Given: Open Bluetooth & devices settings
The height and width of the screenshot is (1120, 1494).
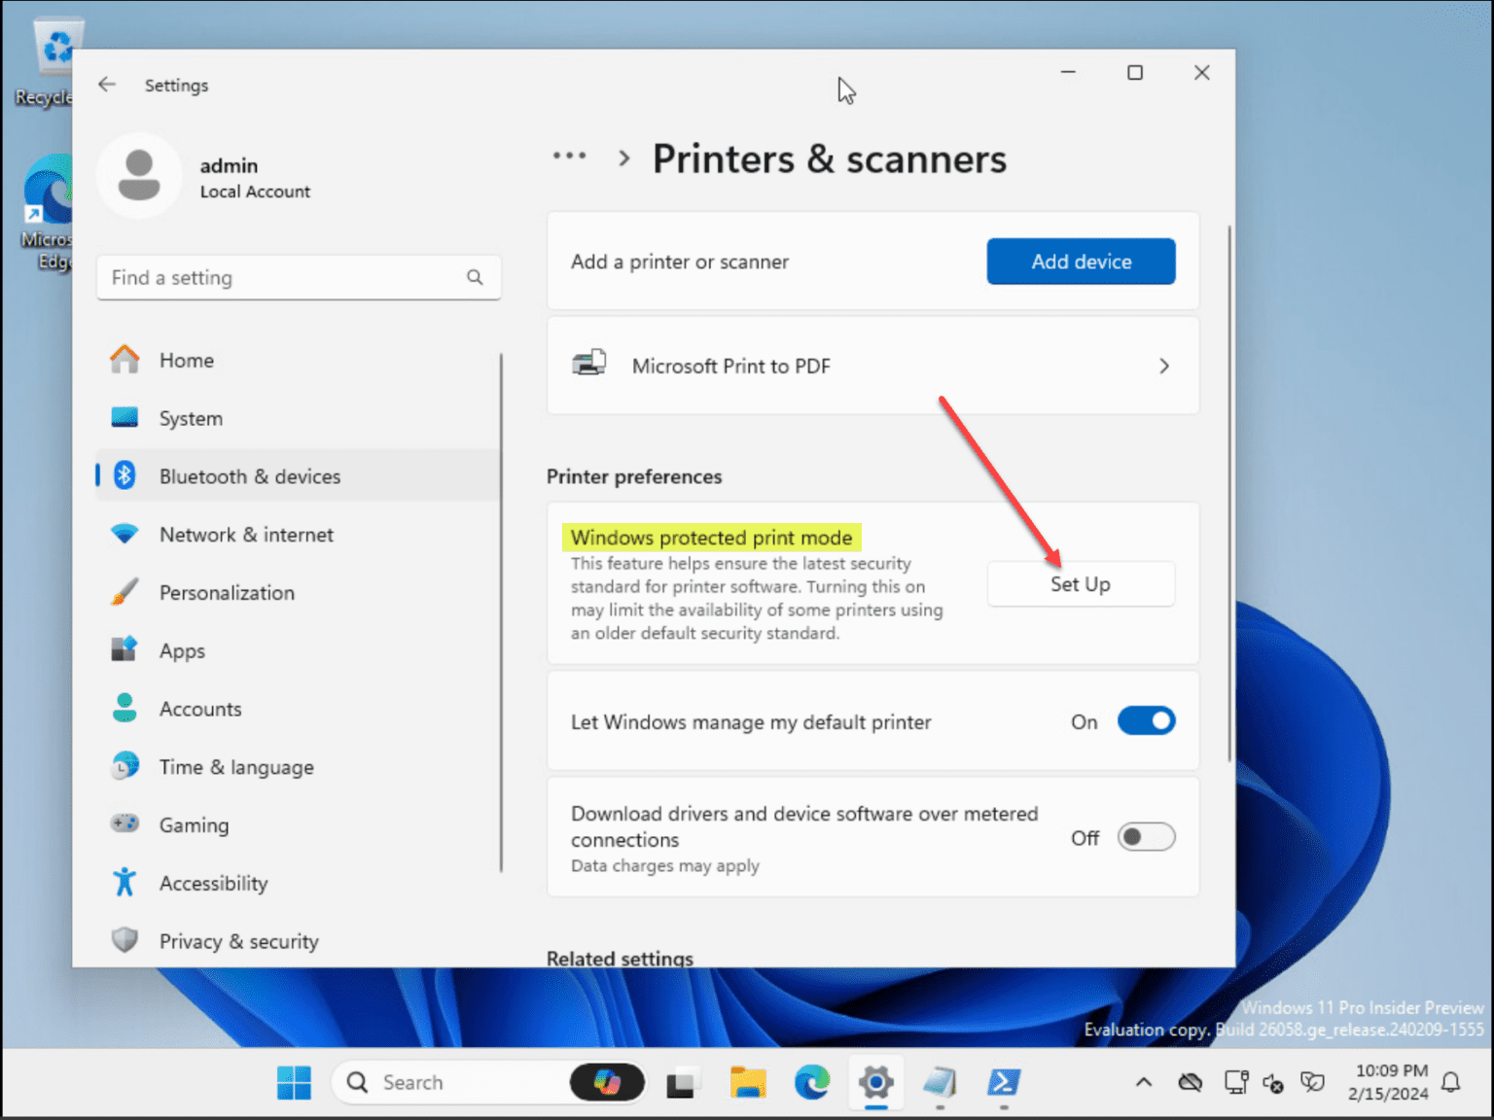Looking at the screenshot, I should 250,475.
